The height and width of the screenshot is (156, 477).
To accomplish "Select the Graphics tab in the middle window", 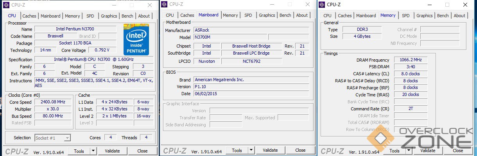I will click(267, 15).
